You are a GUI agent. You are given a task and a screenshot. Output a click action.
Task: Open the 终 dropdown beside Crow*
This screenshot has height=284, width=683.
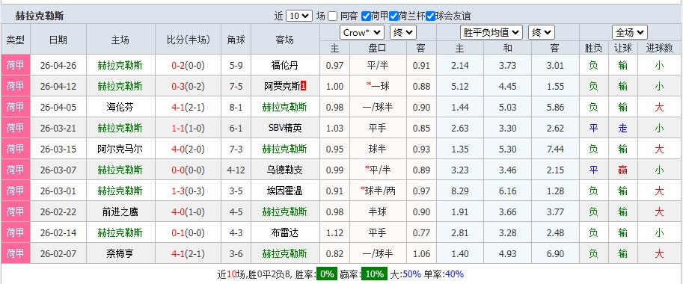tap(403, 32)
